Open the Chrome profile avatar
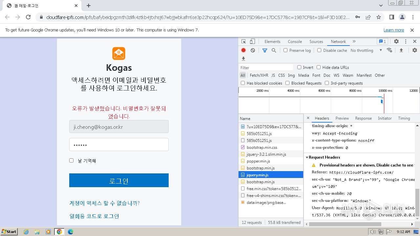 pos(402,17)
